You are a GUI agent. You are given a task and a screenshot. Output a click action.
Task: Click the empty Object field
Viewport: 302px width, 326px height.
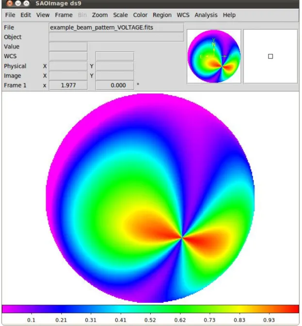[x=116, y=37]
